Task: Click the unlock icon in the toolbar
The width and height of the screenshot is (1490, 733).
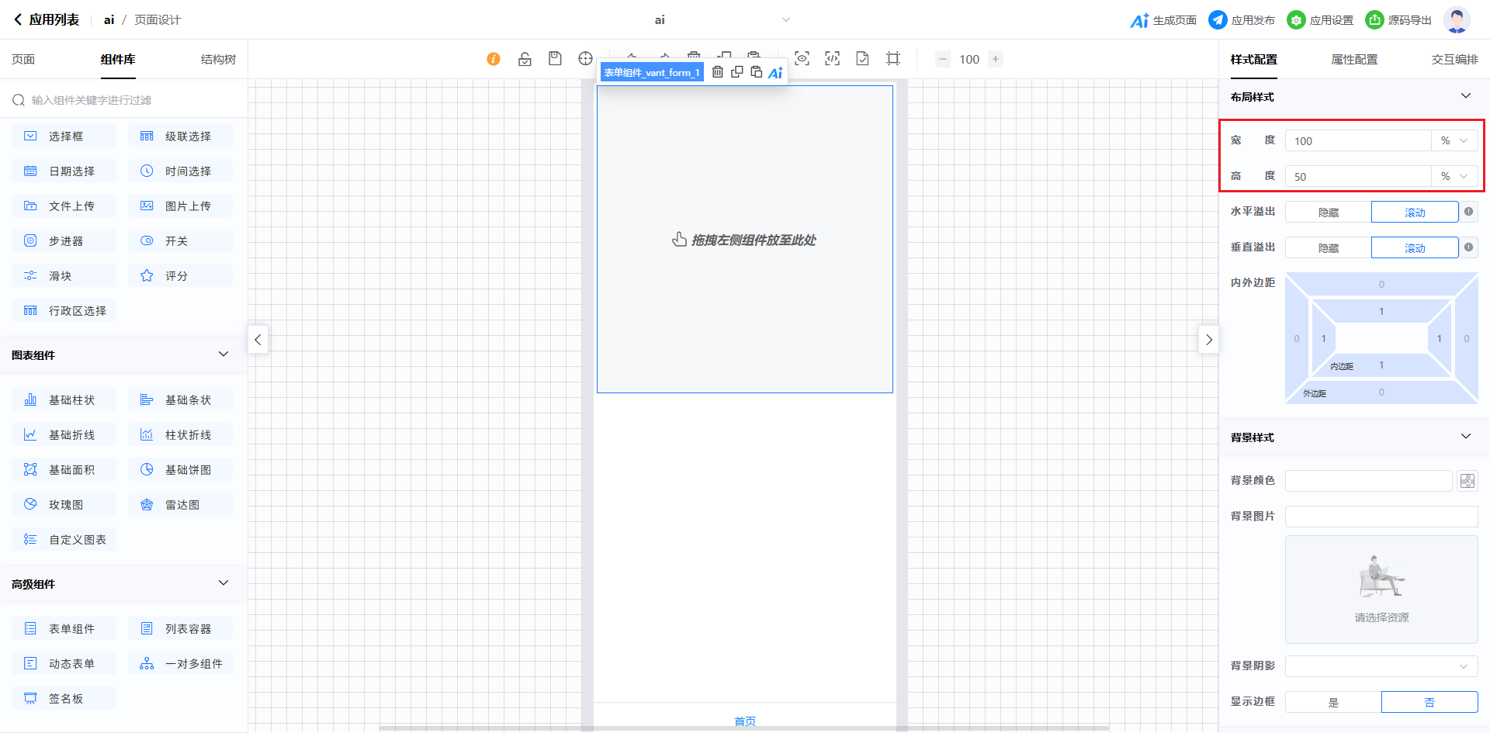Action: (x=525, y=59)
